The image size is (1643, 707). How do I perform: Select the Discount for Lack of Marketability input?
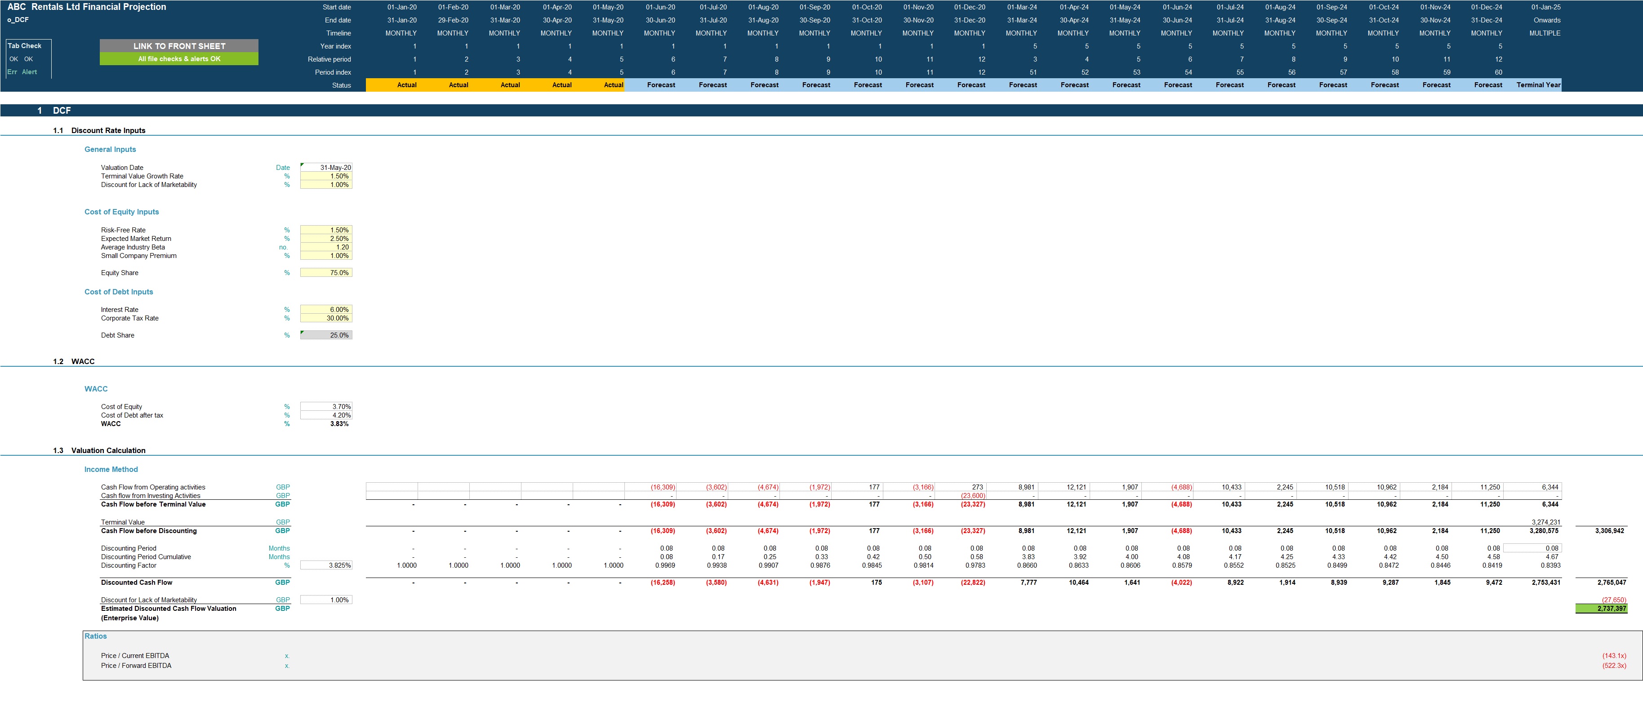pyautogui.click(x=326, y=185)
